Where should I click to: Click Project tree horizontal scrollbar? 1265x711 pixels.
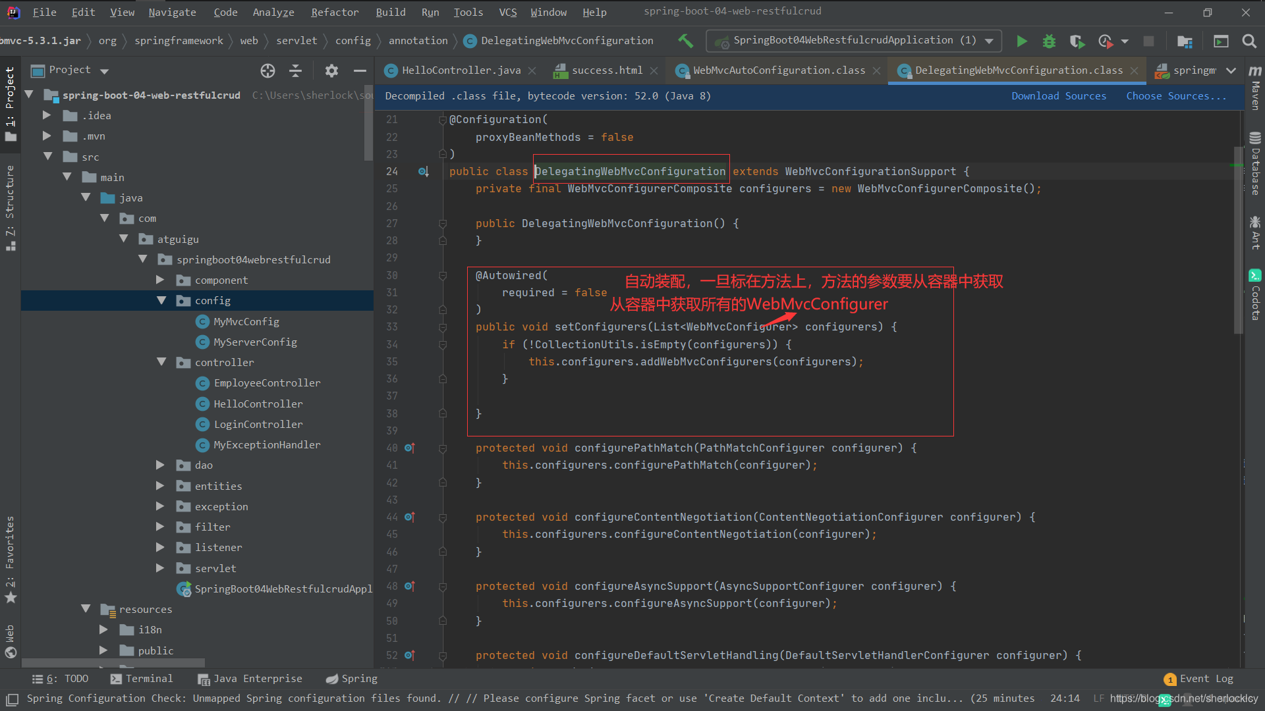point(113,663)
